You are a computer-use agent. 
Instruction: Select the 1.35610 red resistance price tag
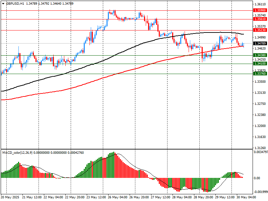(x=260, y=19)
